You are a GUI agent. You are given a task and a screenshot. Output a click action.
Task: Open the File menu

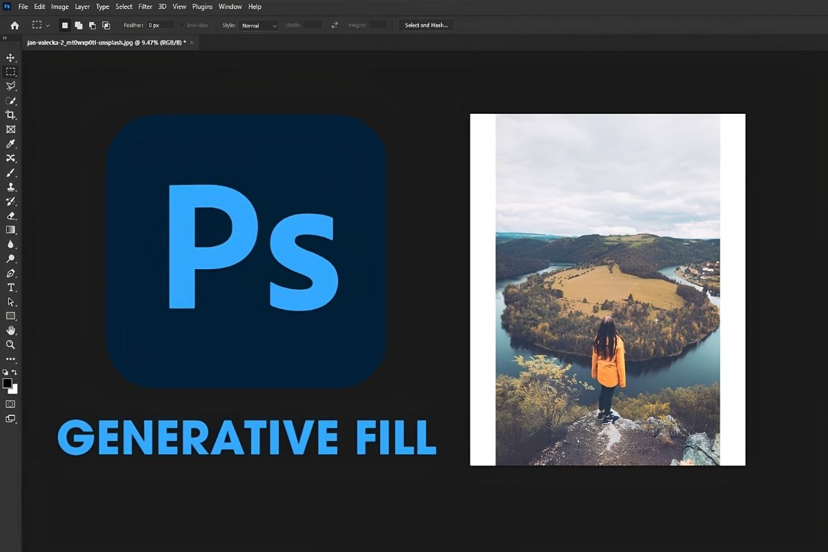pos(23,6)
